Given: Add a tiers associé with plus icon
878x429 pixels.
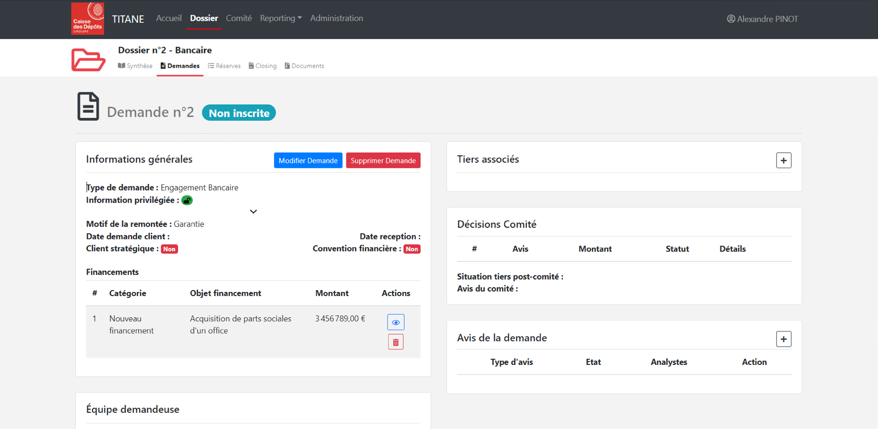Looking at the screenshot, I should coord(783,160).
